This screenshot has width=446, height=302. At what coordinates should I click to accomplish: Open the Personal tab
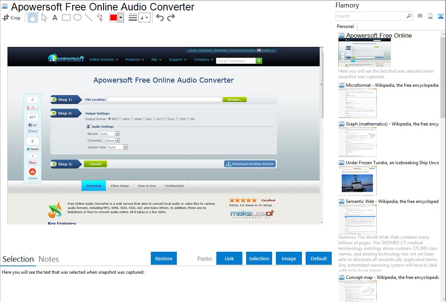click(x=345, y=26)
